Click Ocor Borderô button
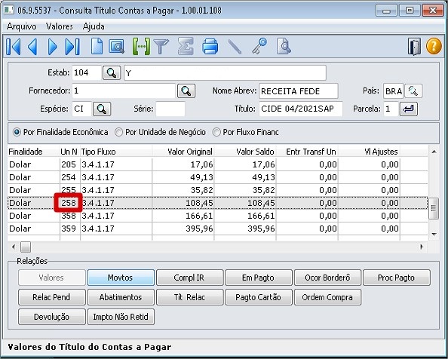Viewport: 448px width, 359px height. point(328,278)
